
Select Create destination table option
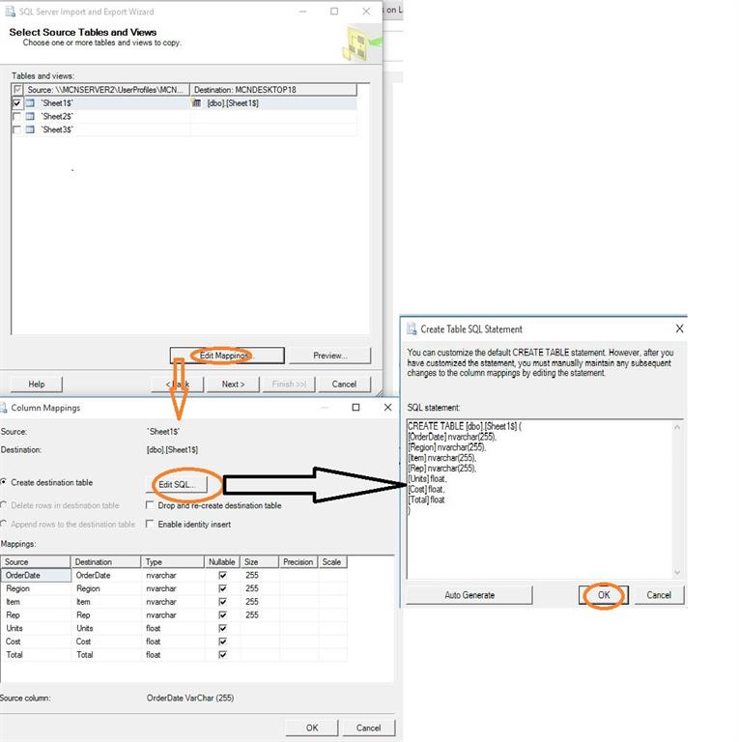[4, 482]
